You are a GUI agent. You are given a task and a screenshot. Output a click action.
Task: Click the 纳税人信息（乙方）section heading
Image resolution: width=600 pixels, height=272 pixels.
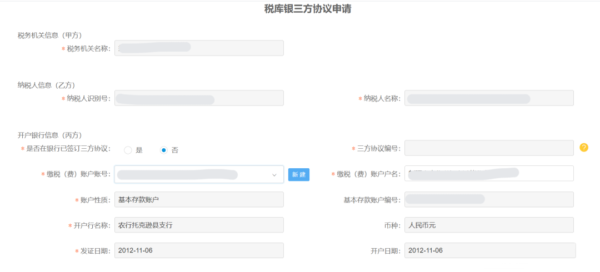click(x=46, y=85)
